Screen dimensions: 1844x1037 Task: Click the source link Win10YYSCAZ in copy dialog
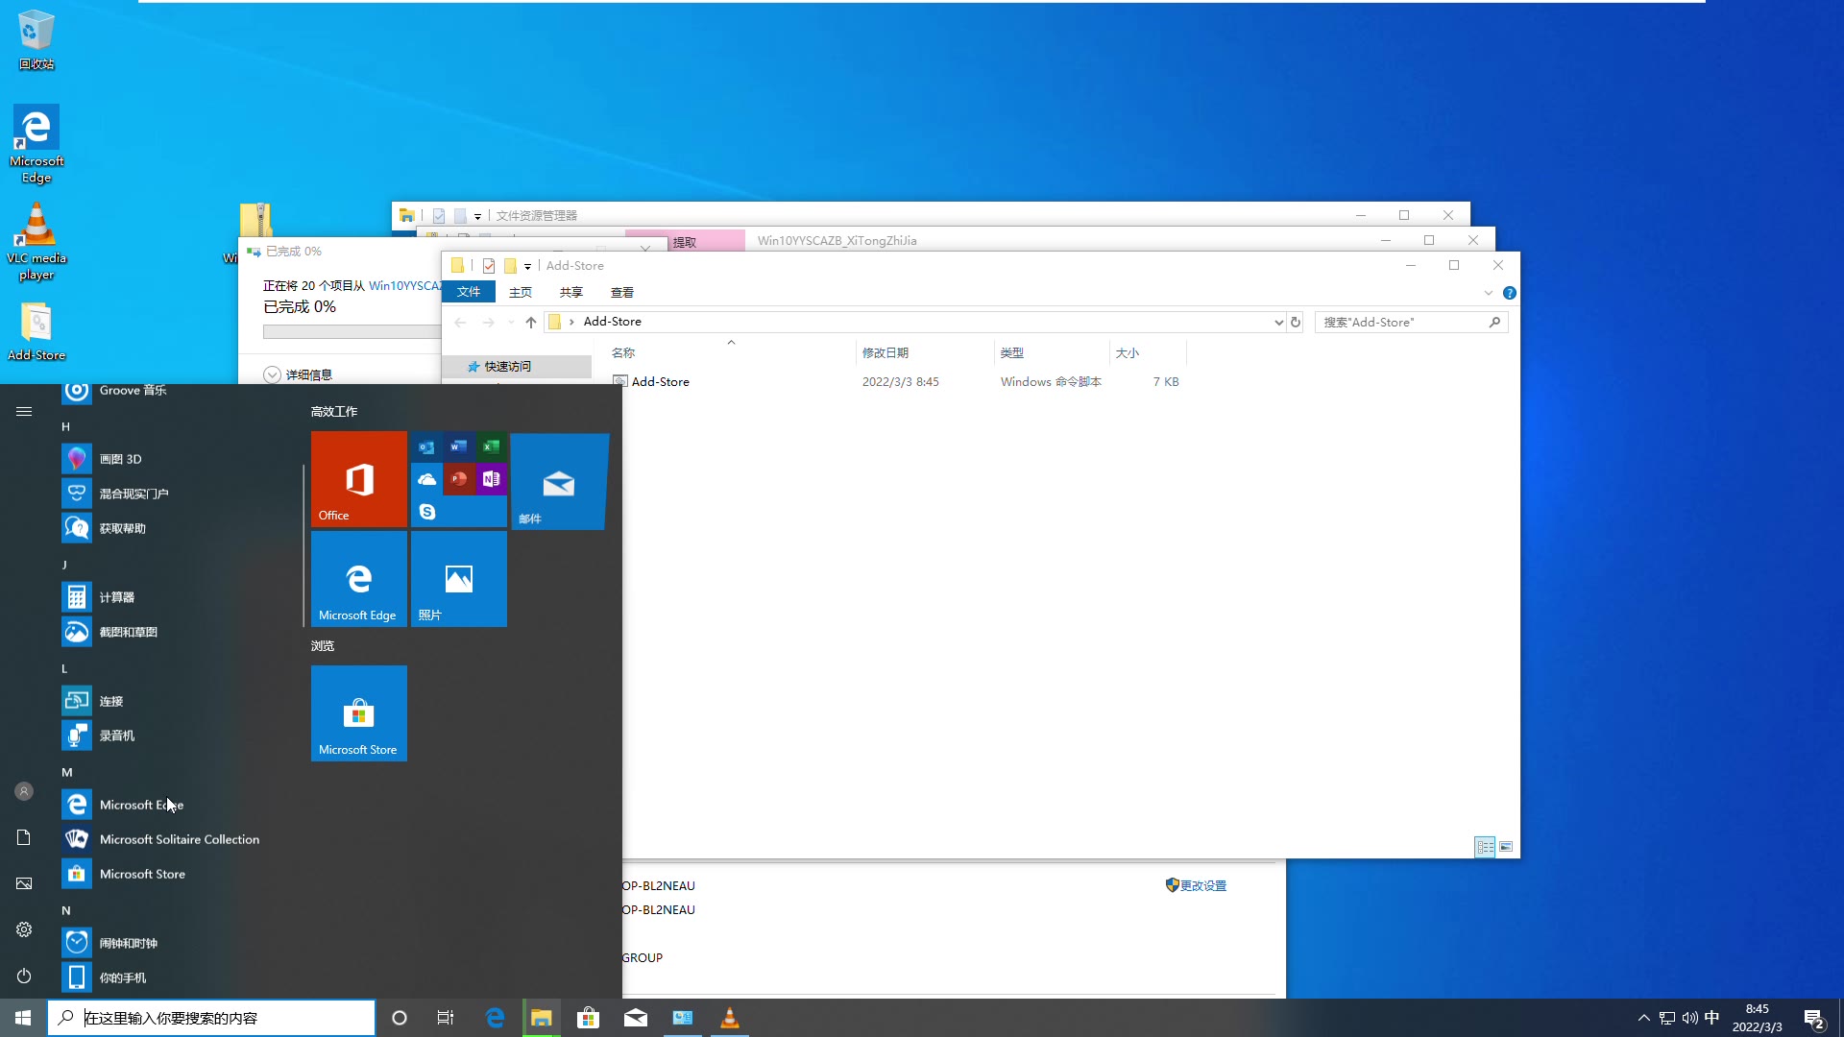coord(404,285)
